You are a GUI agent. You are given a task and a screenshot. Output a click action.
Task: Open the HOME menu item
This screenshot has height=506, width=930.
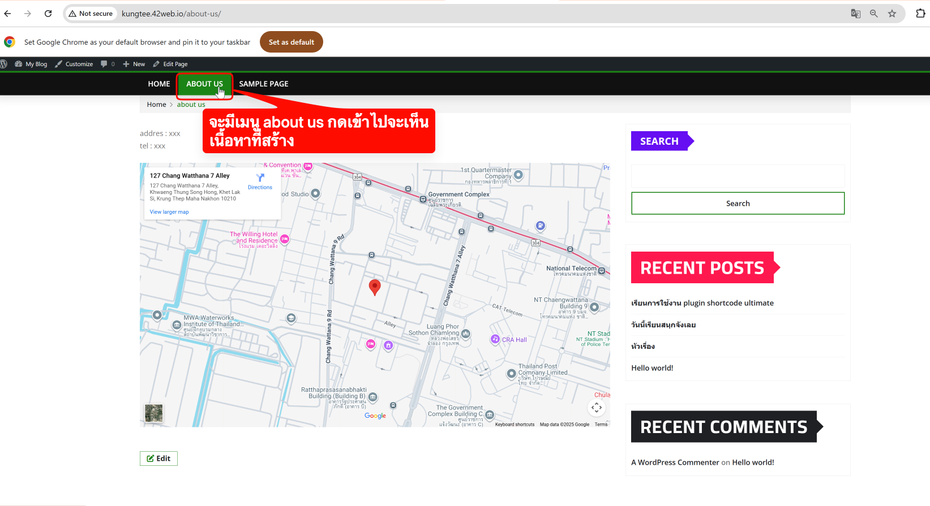159,84
